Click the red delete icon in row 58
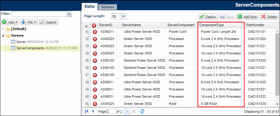 tap(95, 82)
